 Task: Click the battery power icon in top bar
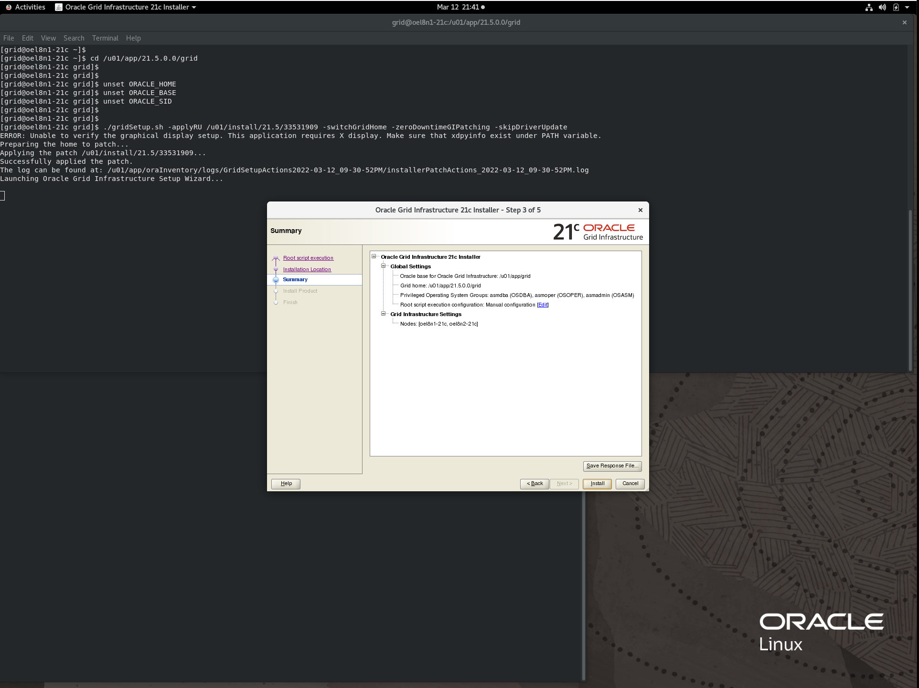[x=896, y=7]
